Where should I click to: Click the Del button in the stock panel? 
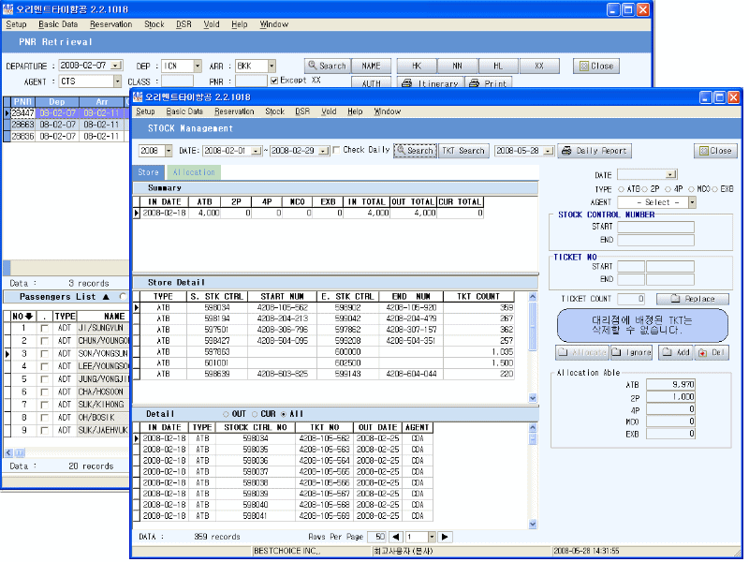click(x=712, y=353)
